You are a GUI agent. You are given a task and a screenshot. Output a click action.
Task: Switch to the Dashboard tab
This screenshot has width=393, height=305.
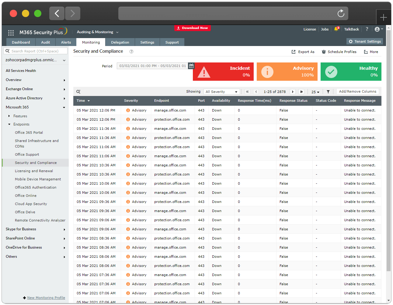[21, 42]
